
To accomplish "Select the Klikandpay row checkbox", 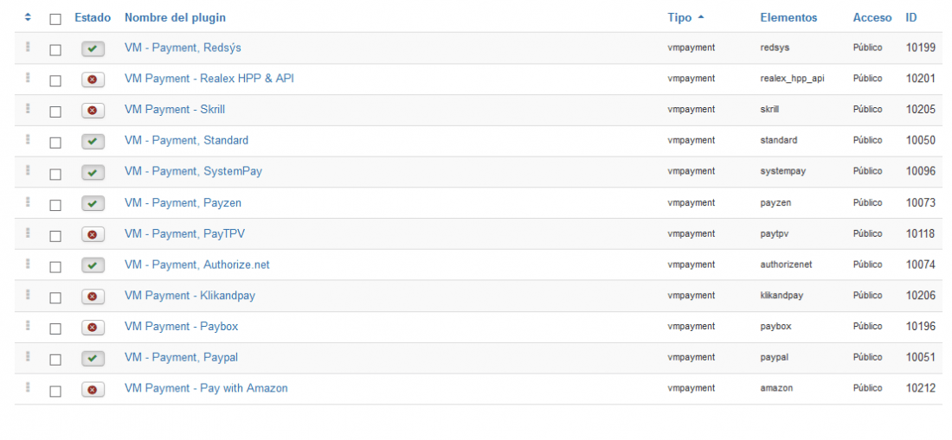I will click(55, 297).
